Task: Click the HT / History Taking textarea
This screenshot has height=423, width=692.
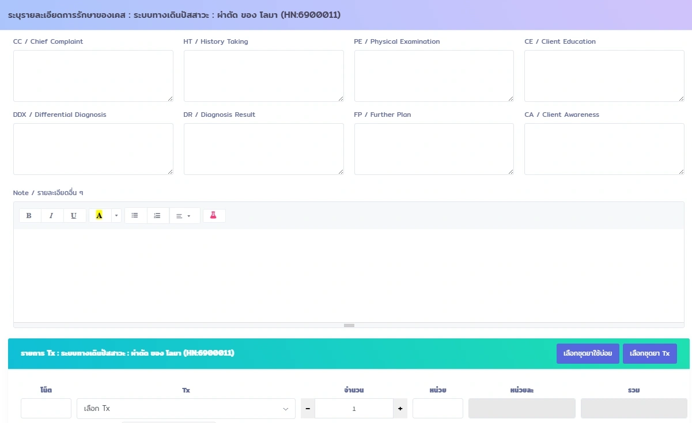Action: tap(263, 76)
